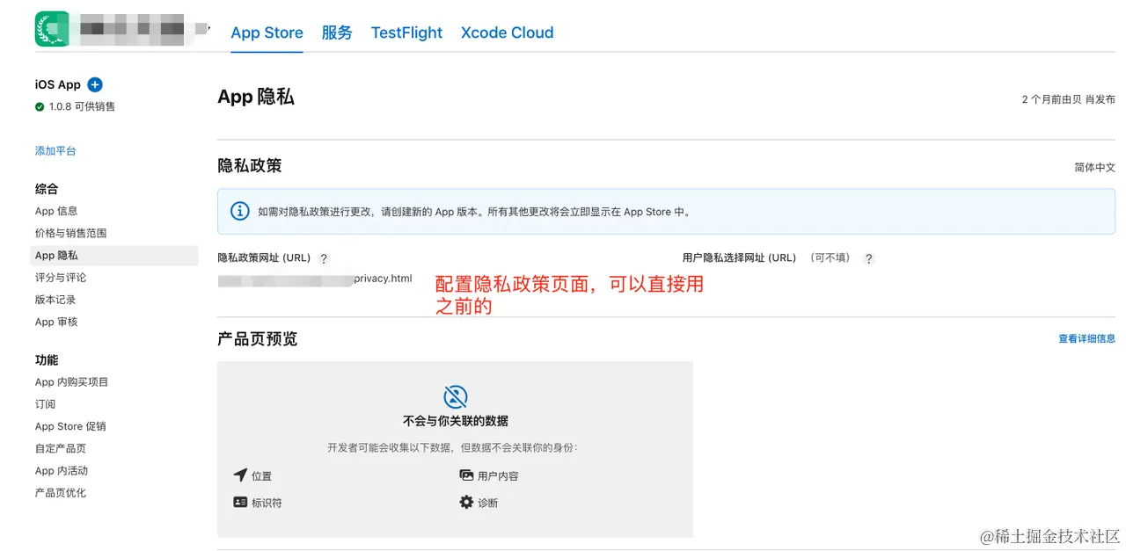
Task: Click the location arrow icon beside 位置
Action: tap(240, 475)
